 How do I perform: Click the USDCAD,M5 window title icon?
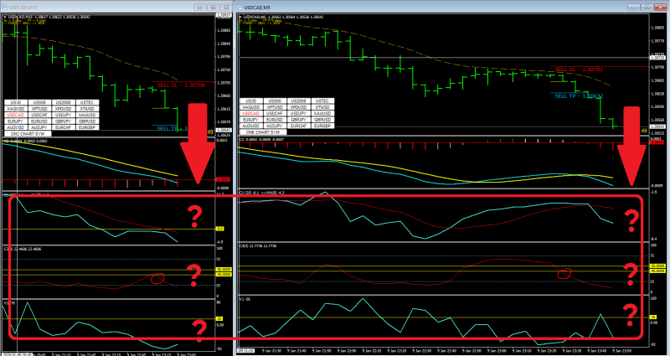[x=240, y=8]
